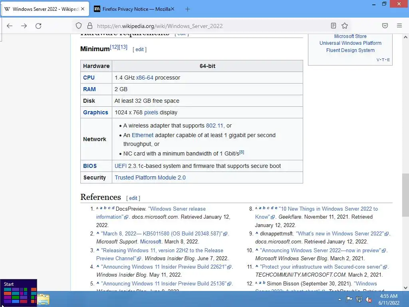Show site security padlock info

pyautogui.click(x=90, y=26)
